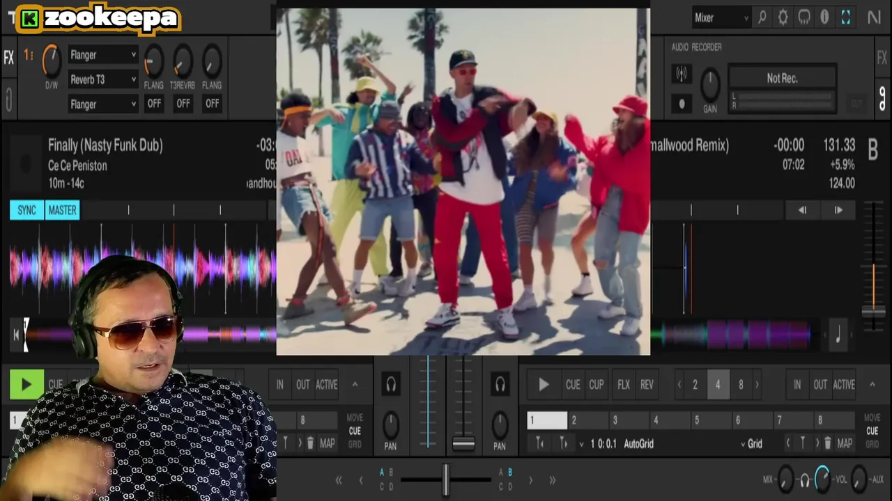Open the Traktor search magnifier icon
This screenshot has width=892, height=501.
(x=762, y=17)
